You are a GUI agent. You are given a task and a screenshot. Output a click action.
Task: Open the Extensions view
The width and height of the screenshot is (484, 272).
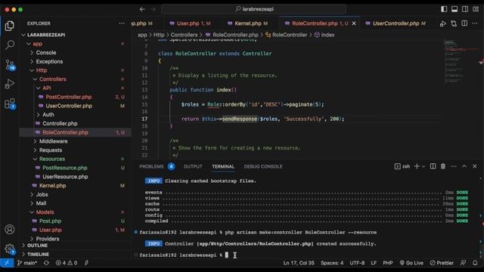10,104
